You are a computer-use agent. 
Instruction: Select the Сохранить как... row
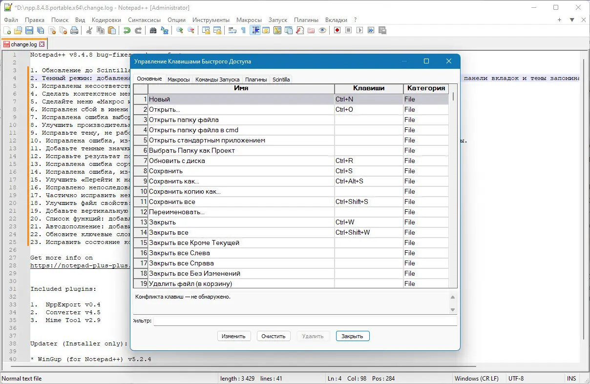[x=291, y=181]
